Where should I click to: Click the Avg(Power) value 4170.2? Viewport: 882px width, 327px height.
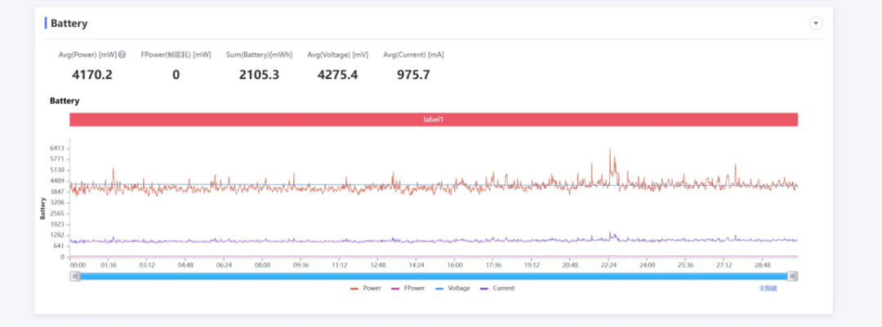92,75
